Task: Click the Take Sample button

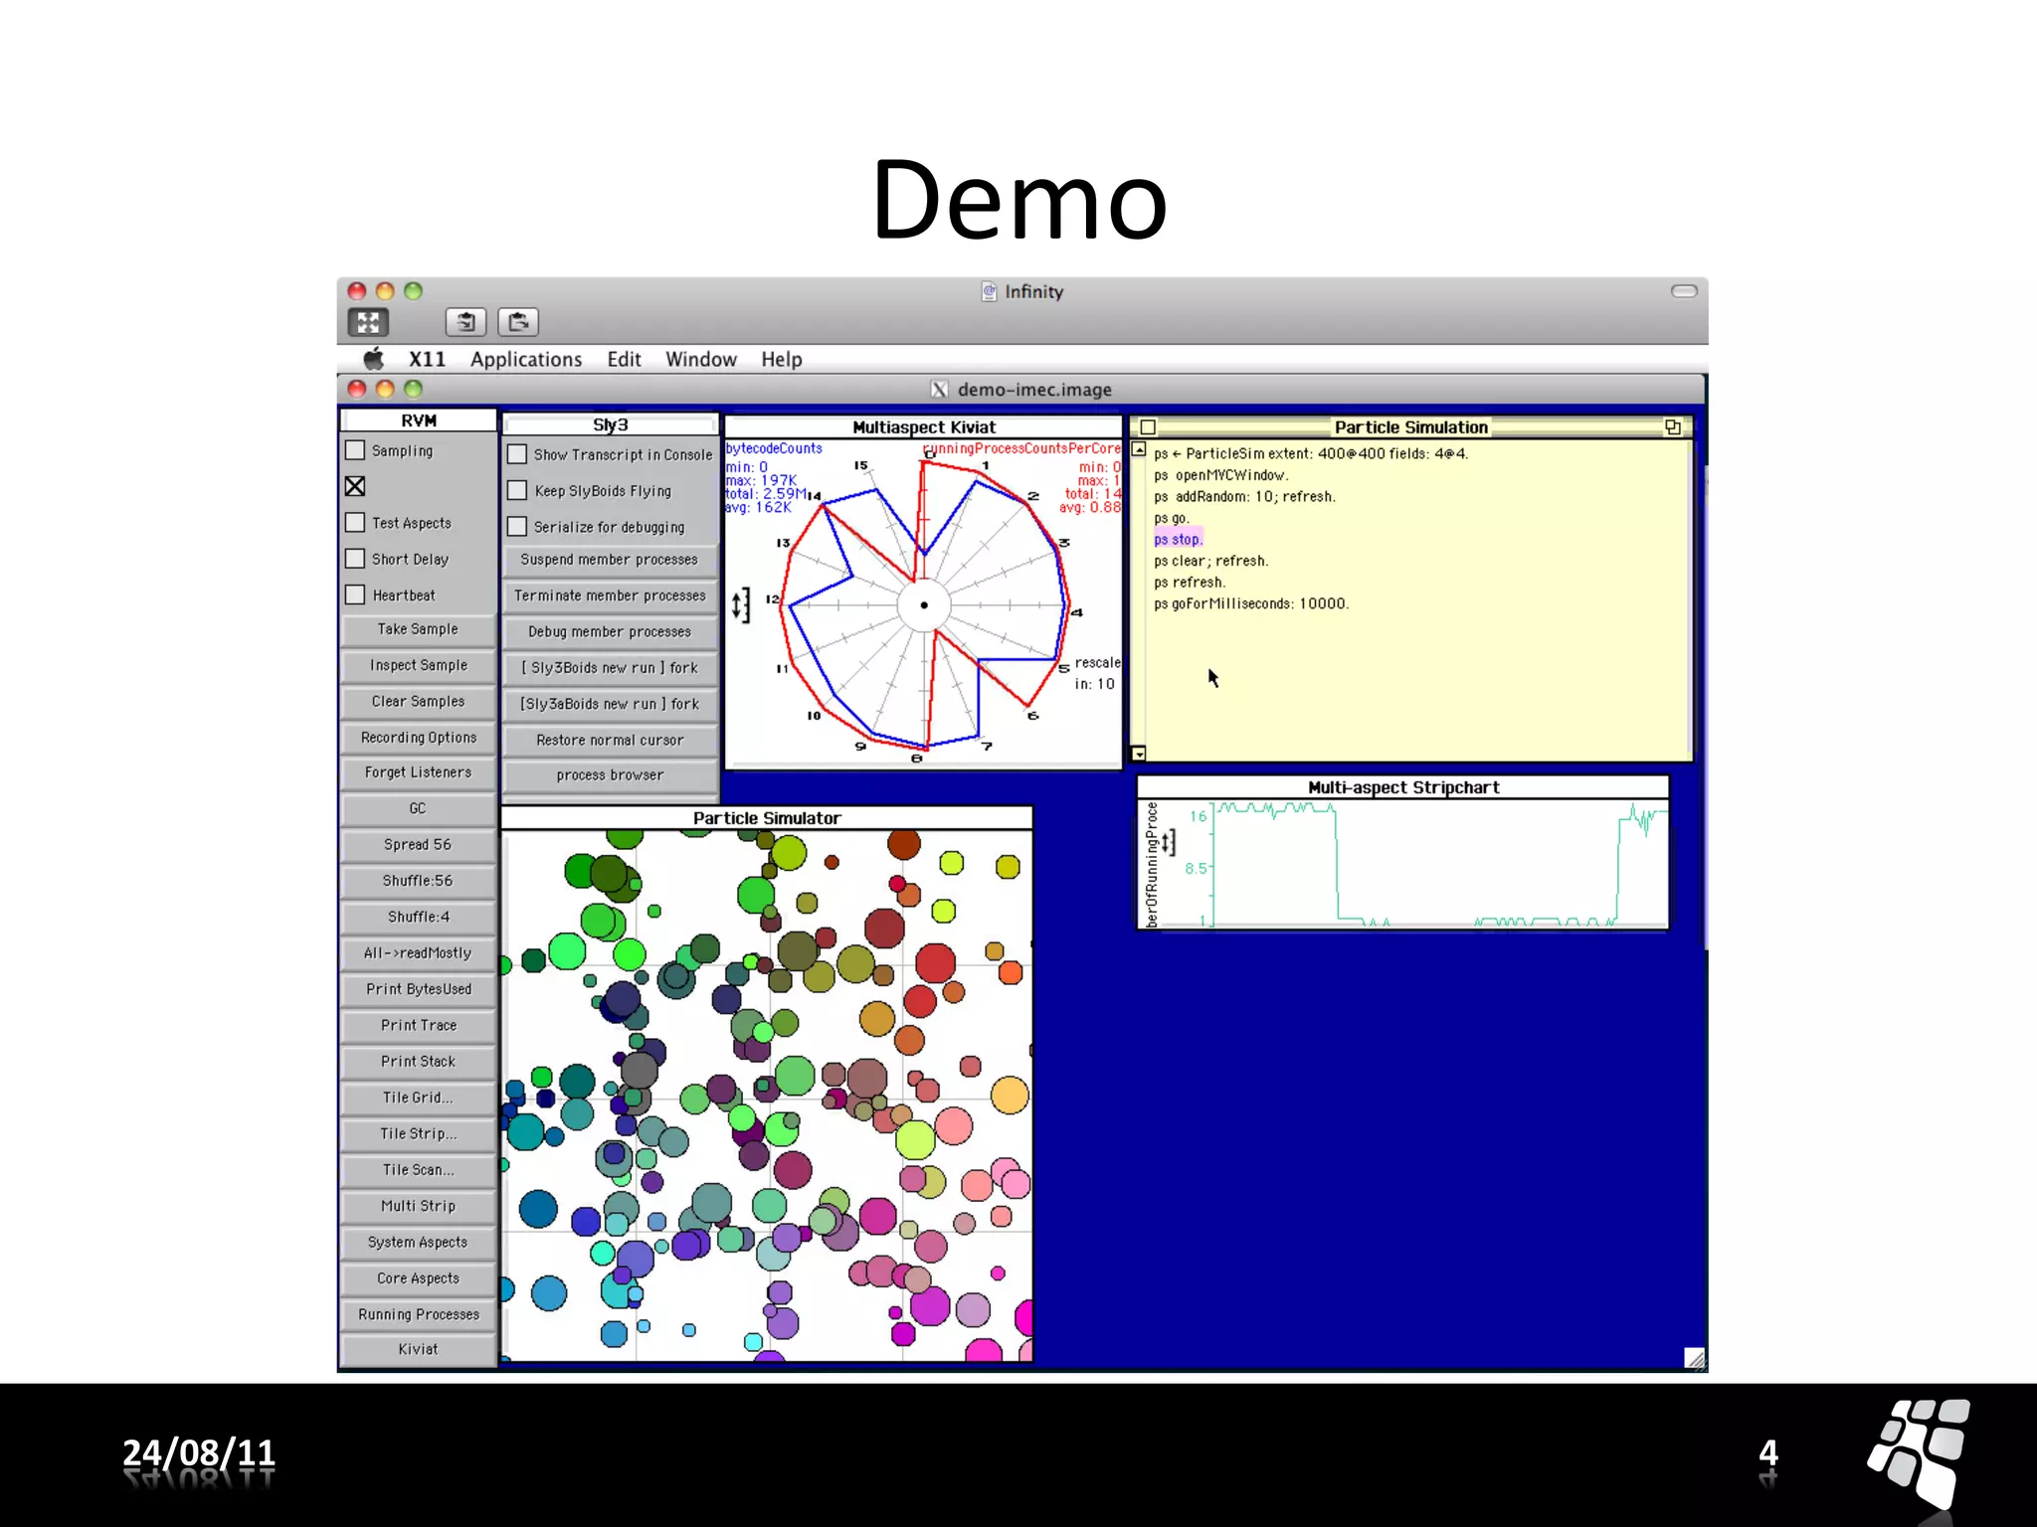Action: [x=419, y=629]
